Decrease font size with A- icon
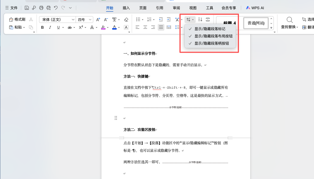Screen dimensions: 314x179 106,20
